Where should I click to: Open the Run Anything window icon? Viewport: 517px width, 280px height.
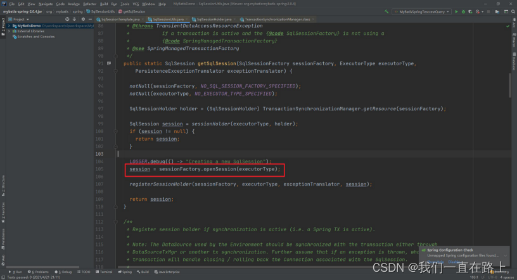tap(506, 11)
